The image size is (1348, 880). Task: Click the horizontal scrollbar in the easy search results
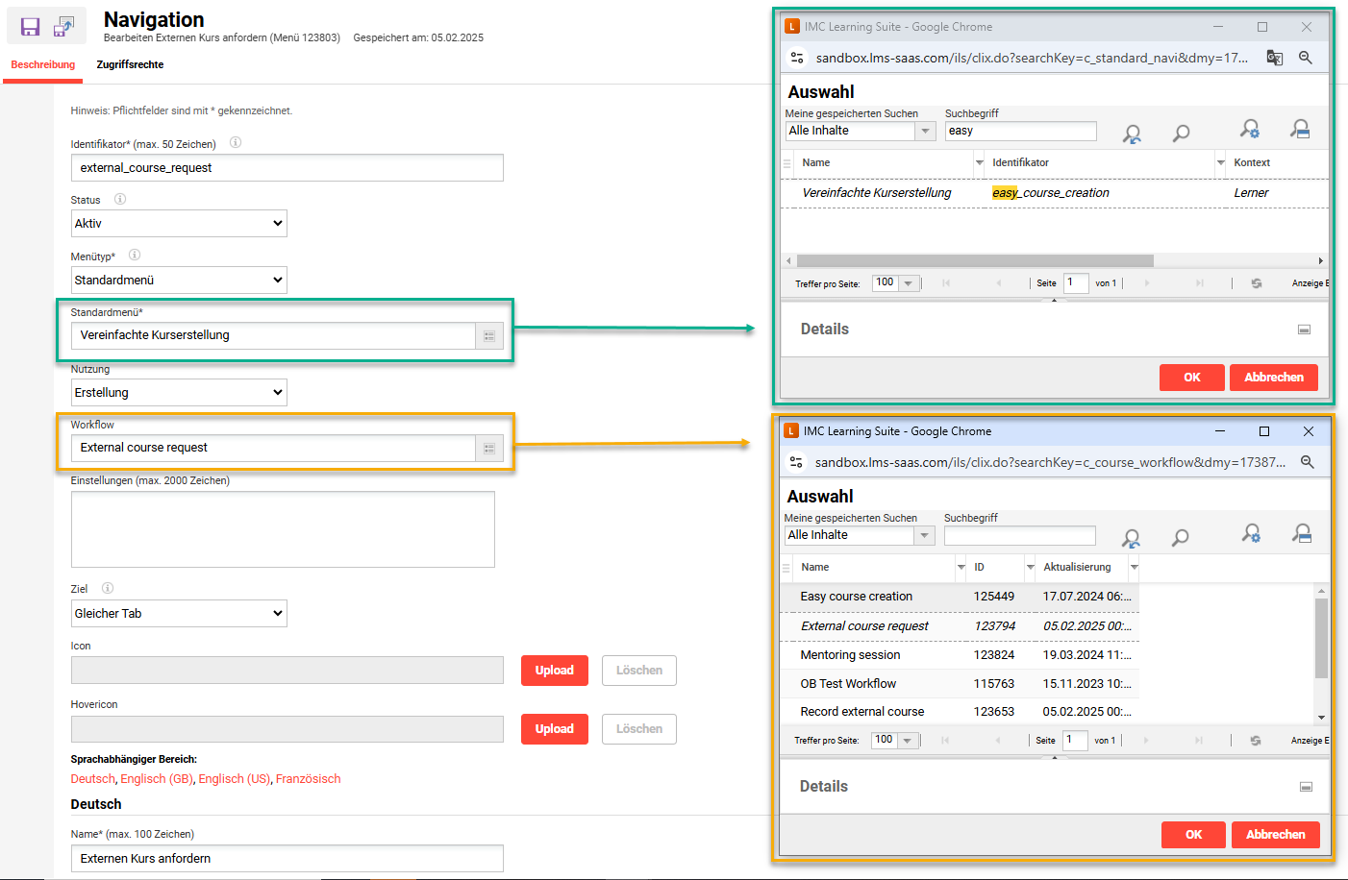974,261
